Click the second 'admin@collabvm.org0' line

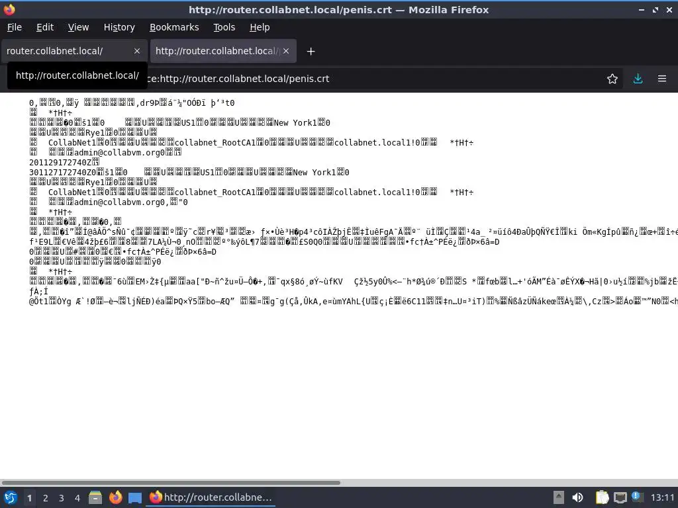[x=119, y=202]
